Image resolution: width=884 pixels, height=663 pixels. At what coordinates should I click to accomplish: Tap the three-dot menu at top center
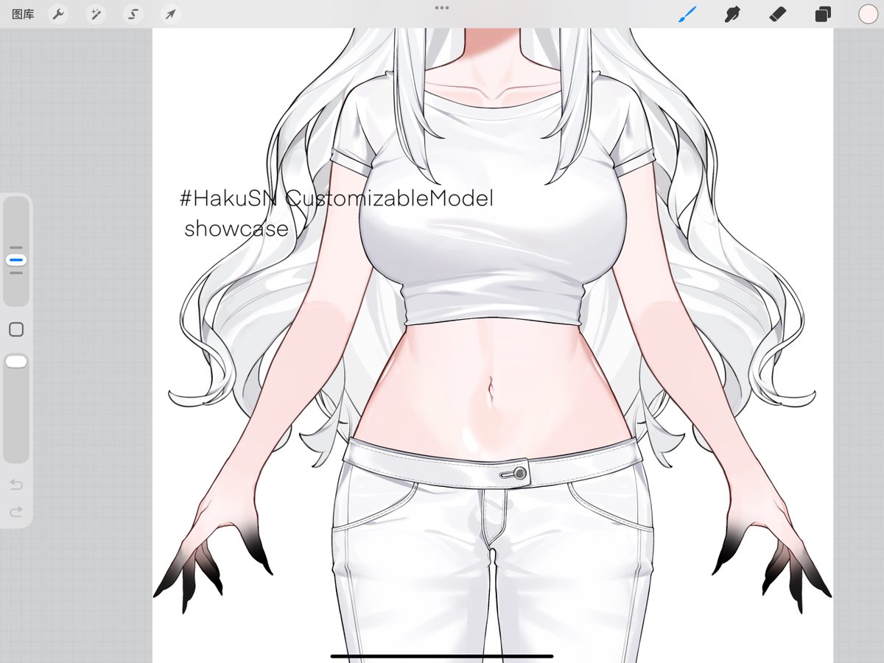click(x=442, y=7)
